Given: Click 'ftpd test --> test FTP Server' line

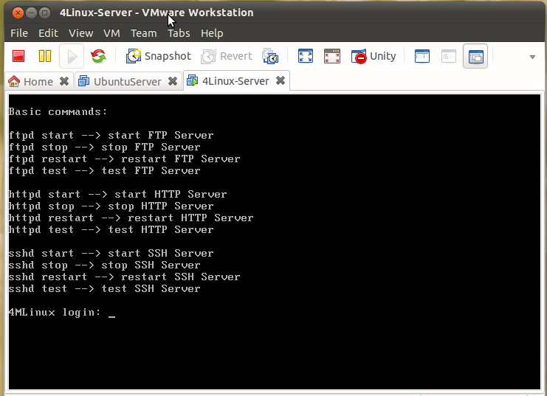Looking at the screenshot, I should (104, 171).
